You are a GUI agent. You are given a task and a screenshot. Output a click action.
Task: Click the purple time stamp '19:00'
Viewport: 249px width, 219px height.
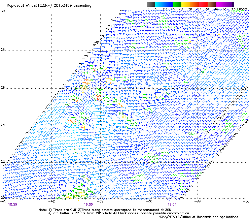(88, 205)
